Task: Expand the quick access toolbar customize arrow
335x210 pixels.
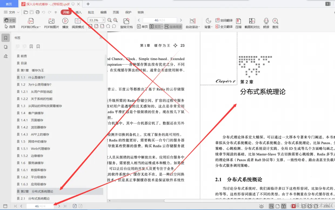Action: coord(56,12)
